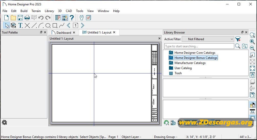This screenshot has height=140, width=257.
Task: Go to next layout page arrow
Action: click(82, 25)
